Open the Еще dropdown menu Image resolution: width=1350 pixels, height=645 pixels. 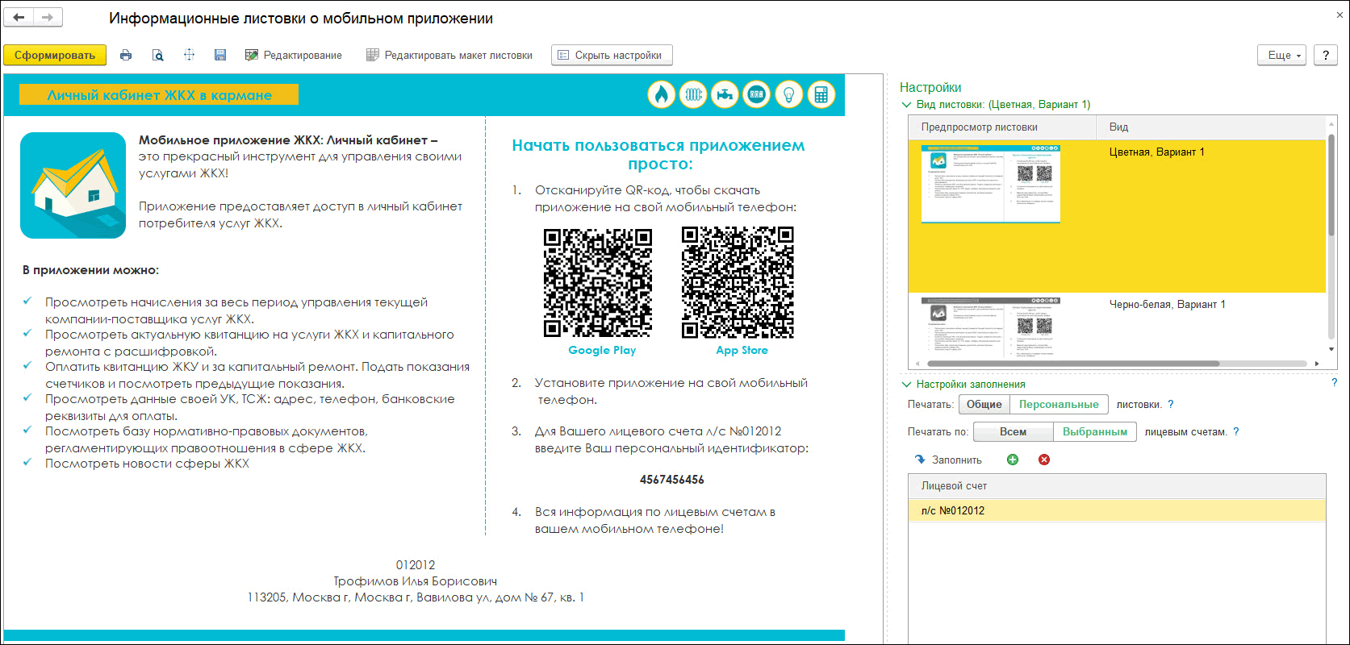tap(1281, 55)
